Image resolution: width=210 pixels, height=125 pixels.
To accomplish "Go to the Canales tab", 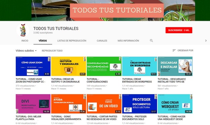I will point(102,41).
